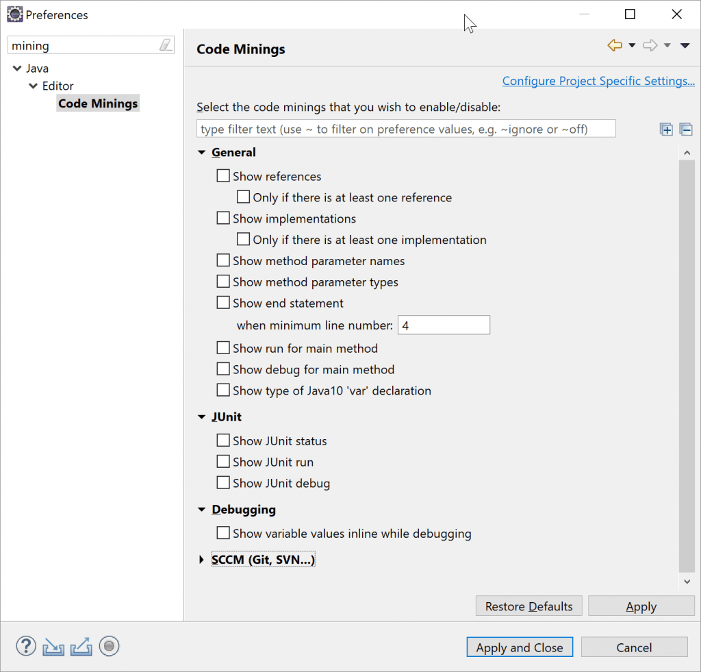Click the Cancel button

coord(634,647)
